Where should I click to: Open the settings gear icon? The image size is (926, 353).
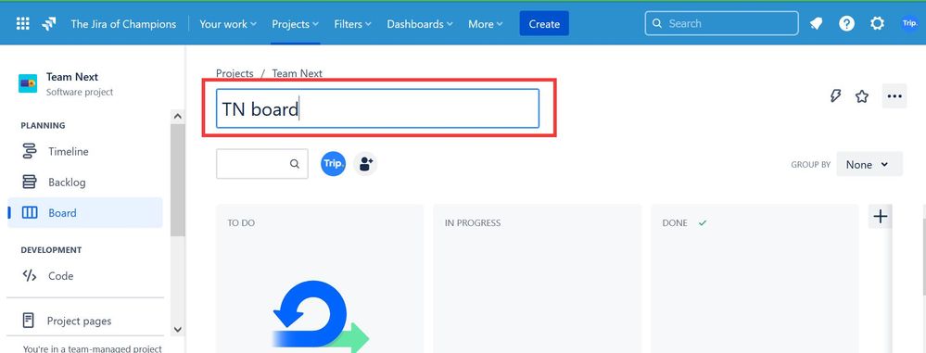[878, 23]
